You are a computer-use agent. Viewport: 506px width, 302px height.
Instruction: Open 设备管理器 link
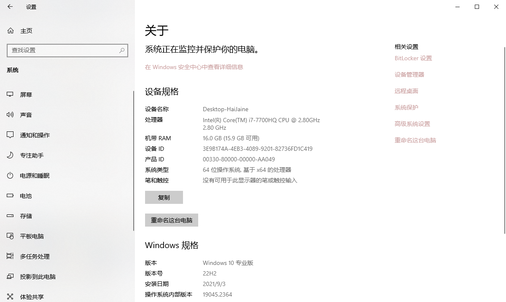pyautogui.click(x=409, y=75)
